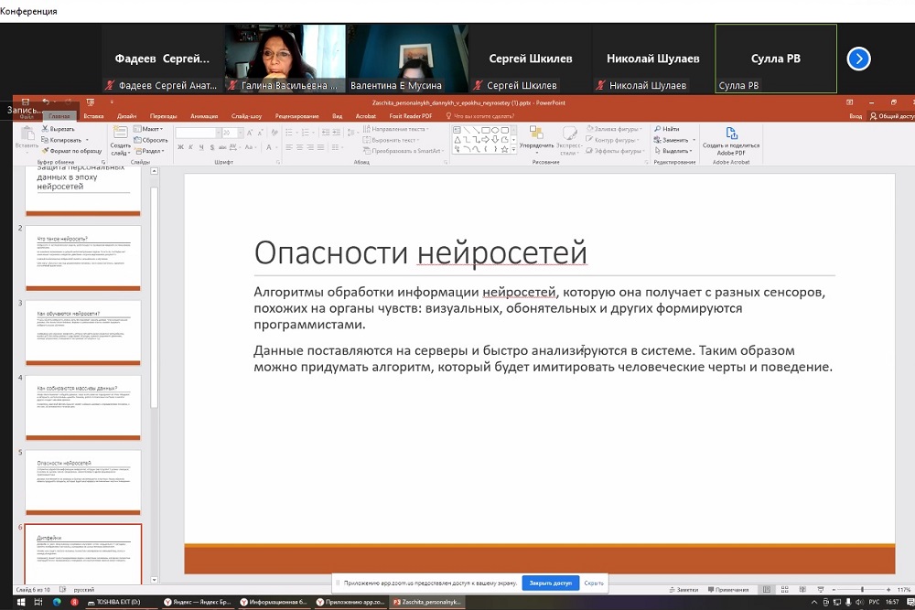
Task: Click Create and Share Adobe PDF icon
Action: (x=731, y=133)
